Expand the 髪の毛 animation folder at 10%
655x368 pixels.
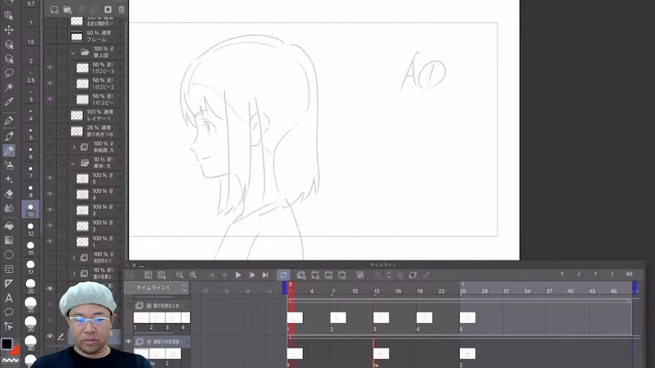click(x=74, y=273)
